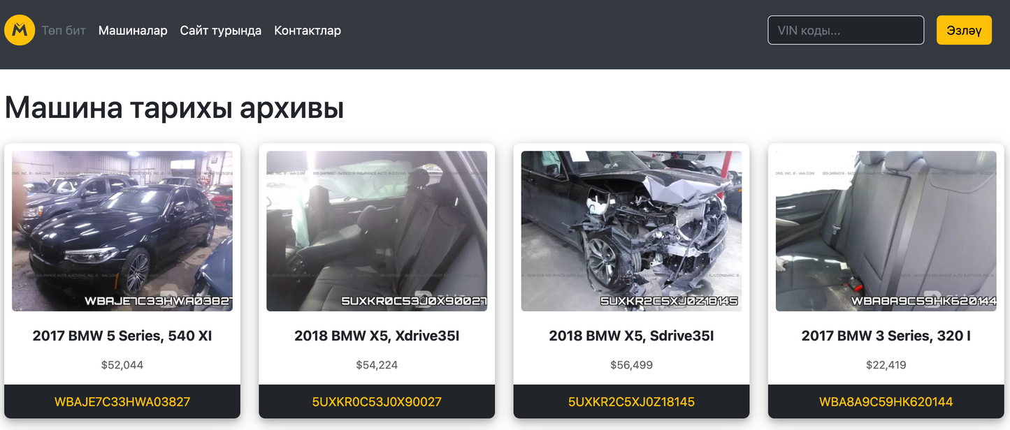Click the yellow Эзләү search button

point(964,30)
